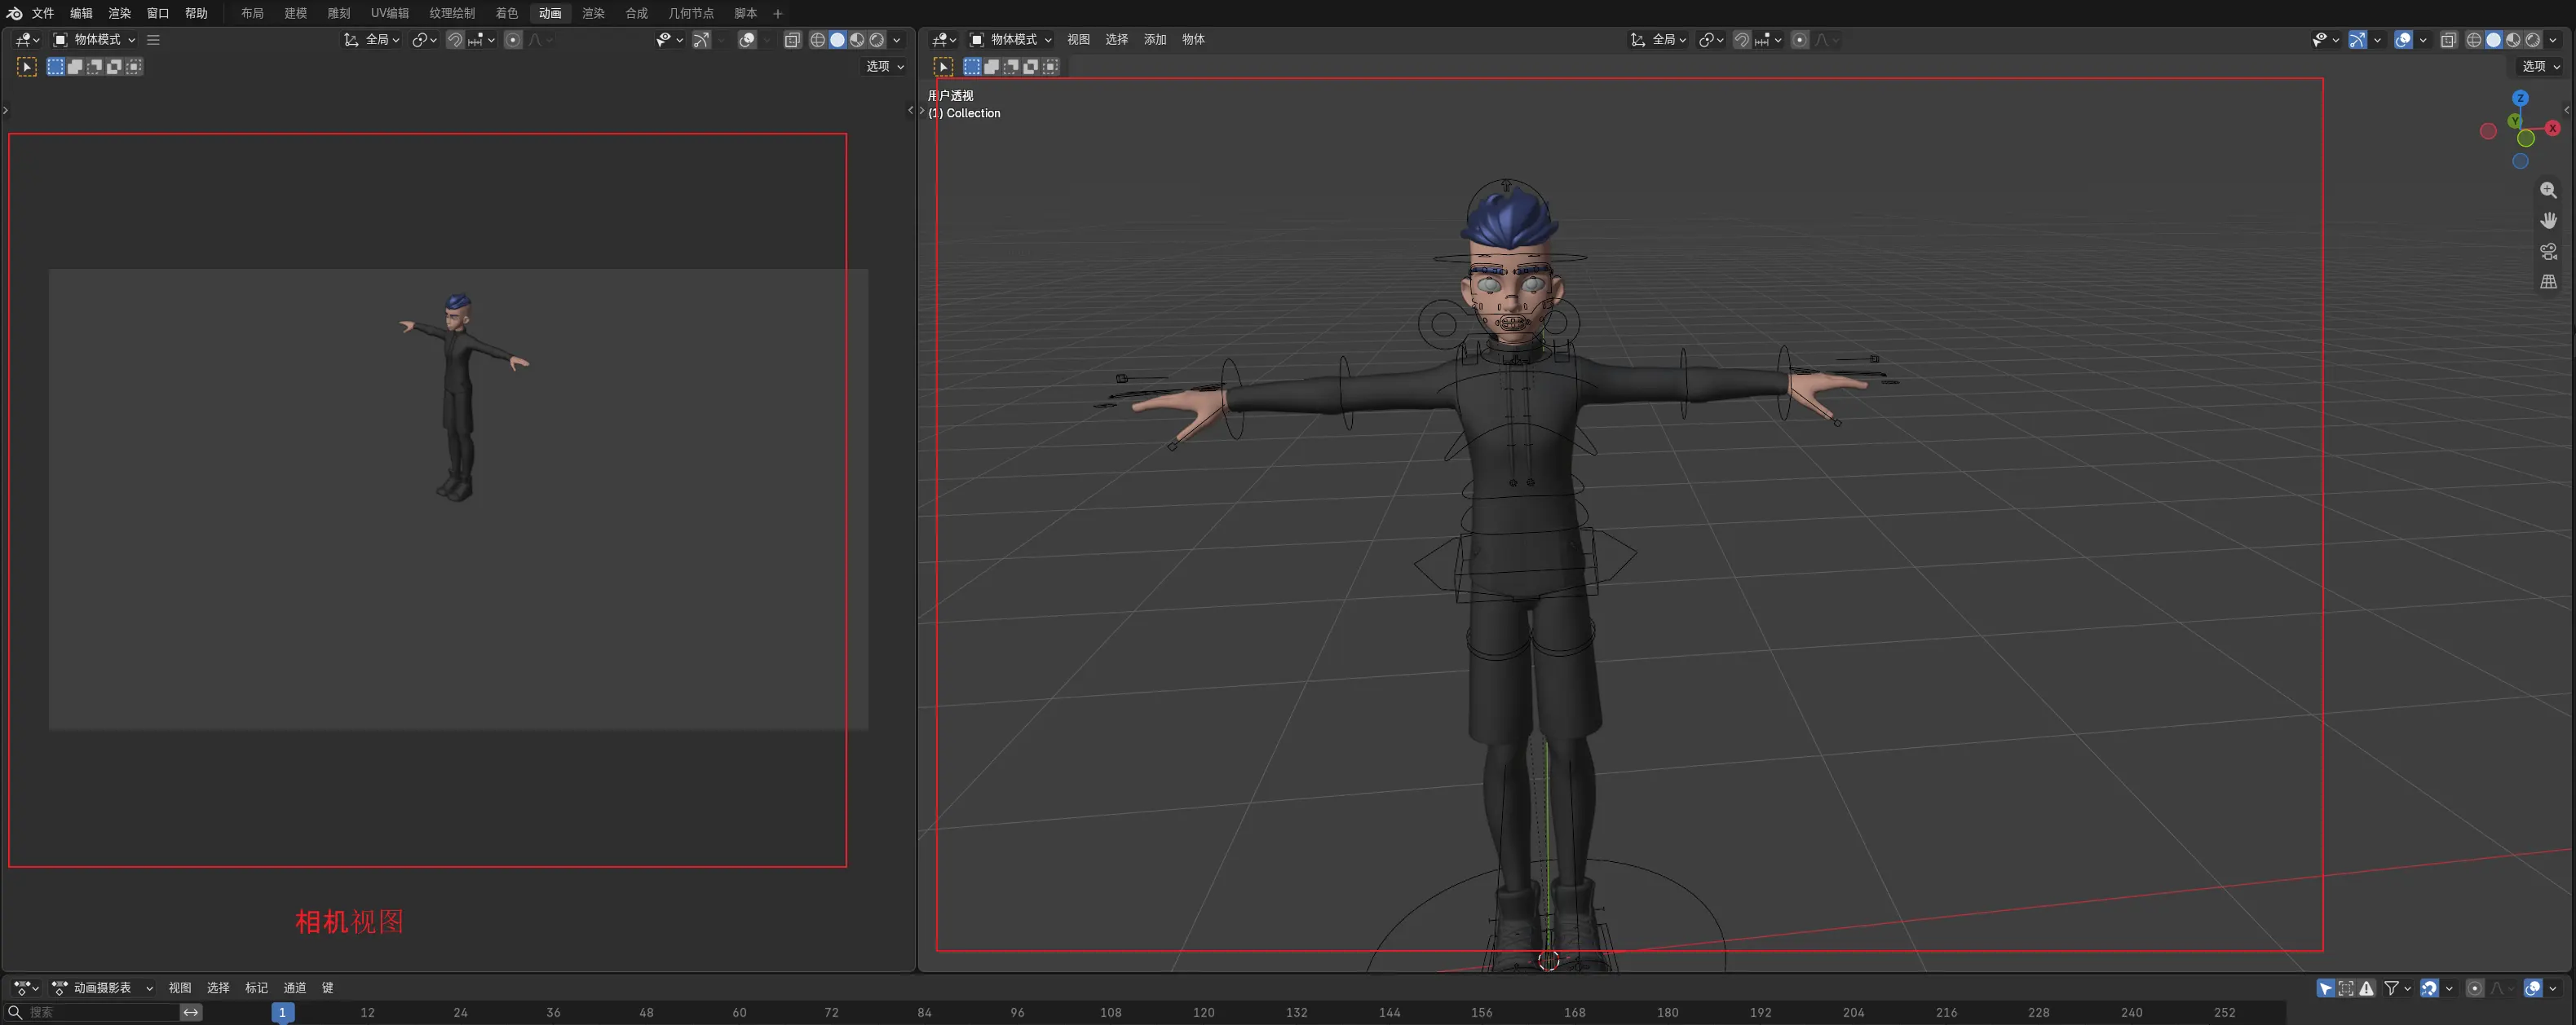Open 添加 menu in right viewport header
The height and width of the screenshot is (1025, 2576).
click(x=1155, y=40)
